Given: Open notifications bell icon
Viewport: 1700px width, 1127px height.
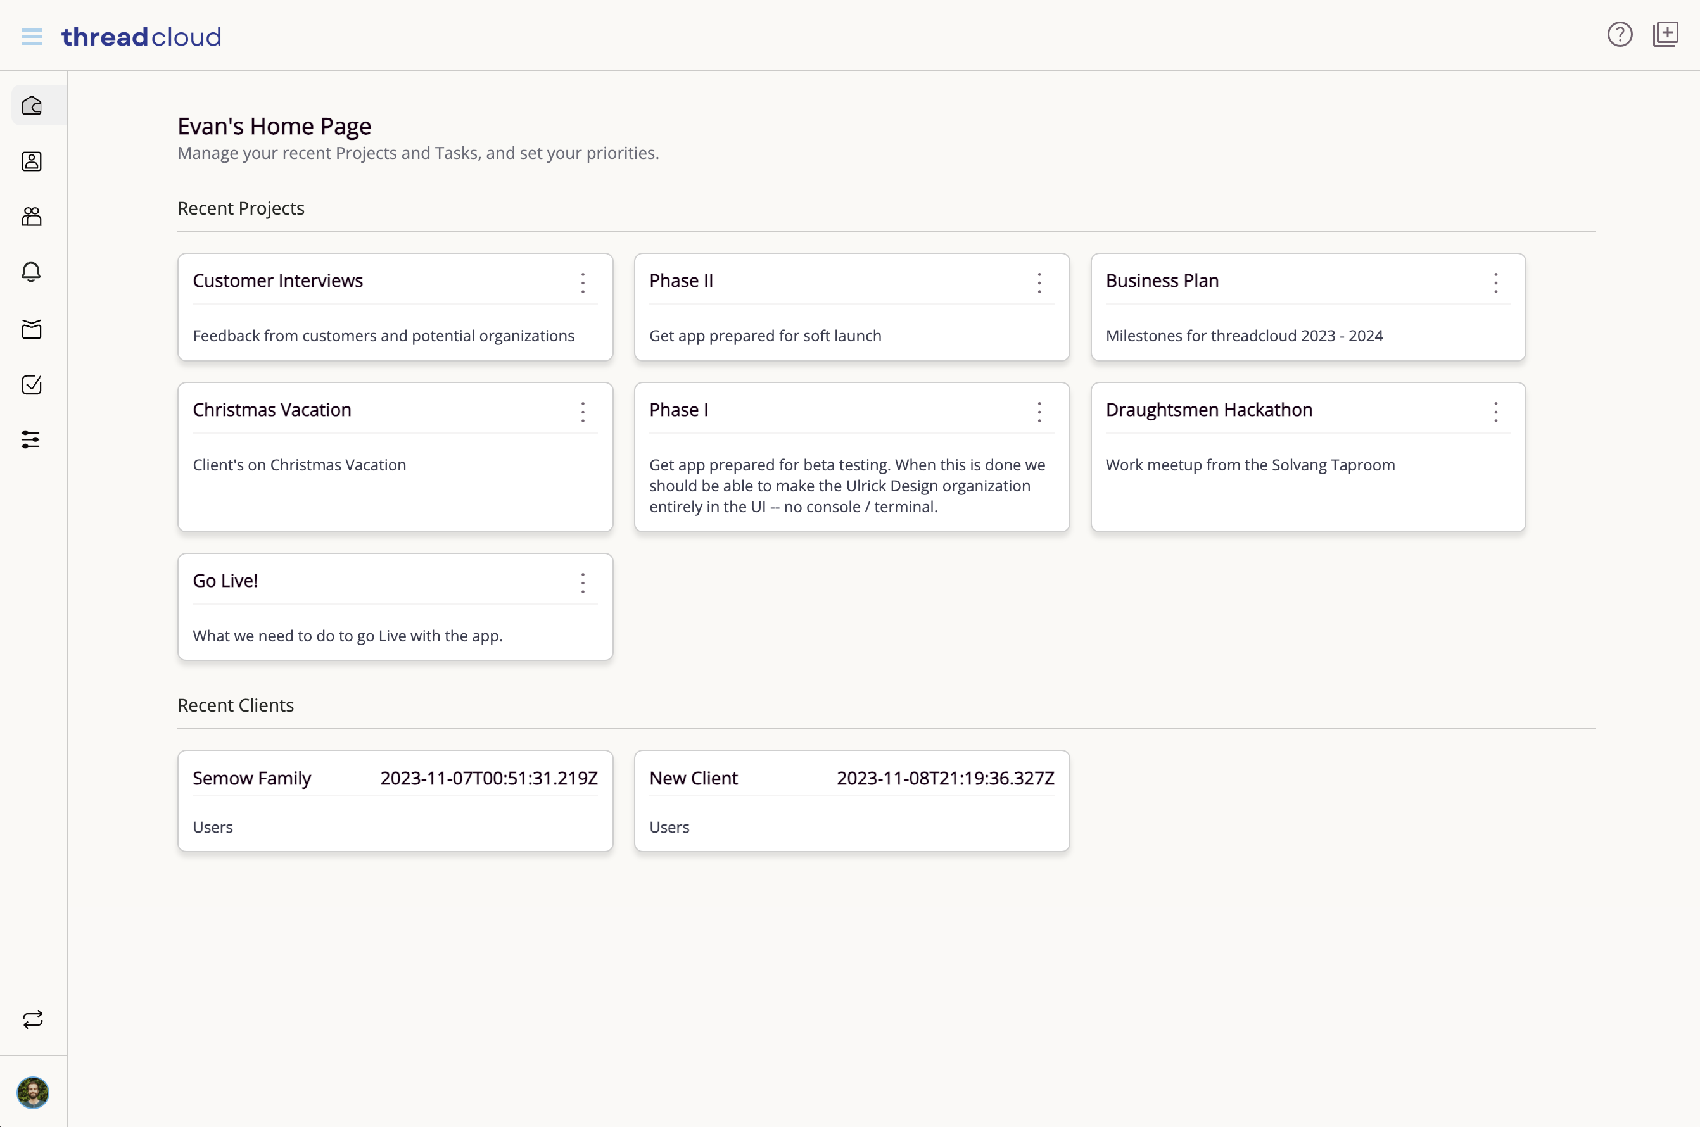Looking at the screenshot, I should click(32, 272).
